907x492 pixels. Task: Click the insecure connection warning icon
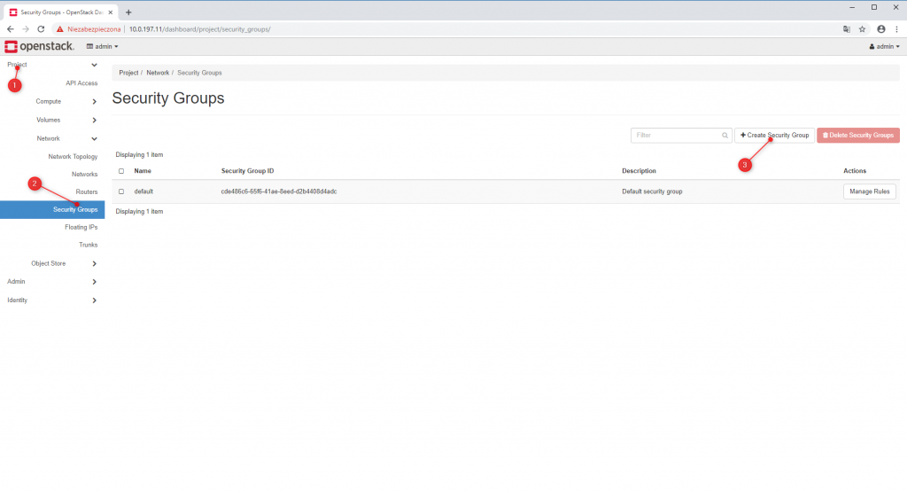coord(59,29)
